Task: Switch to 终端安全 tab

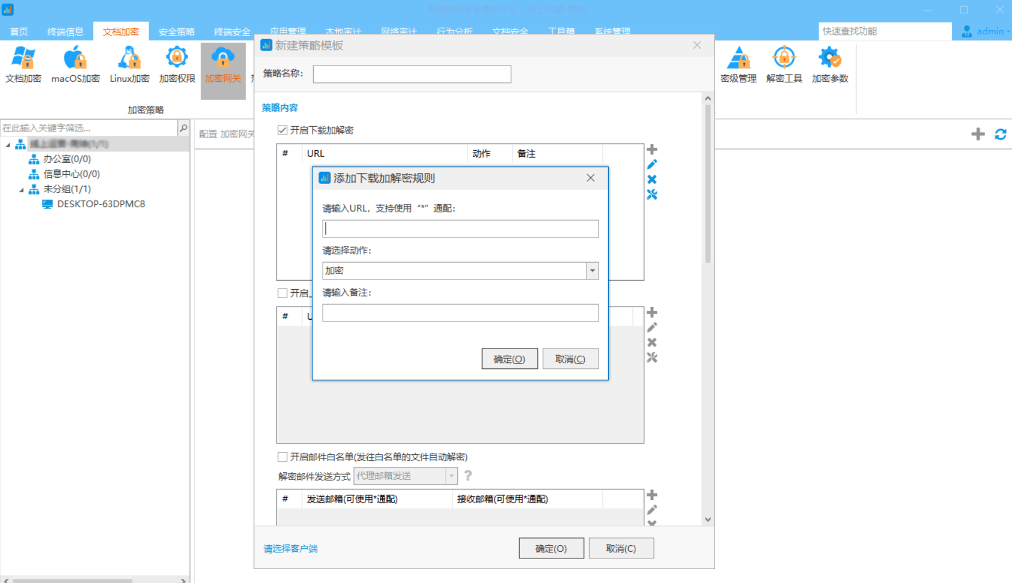Action: point(232,31)
